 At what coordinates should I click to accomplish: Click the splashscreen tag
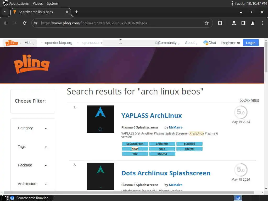[x=135, y=144]
